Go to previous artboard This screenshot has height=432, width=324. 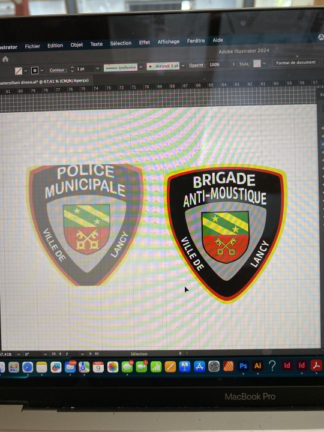coord(60,354)
